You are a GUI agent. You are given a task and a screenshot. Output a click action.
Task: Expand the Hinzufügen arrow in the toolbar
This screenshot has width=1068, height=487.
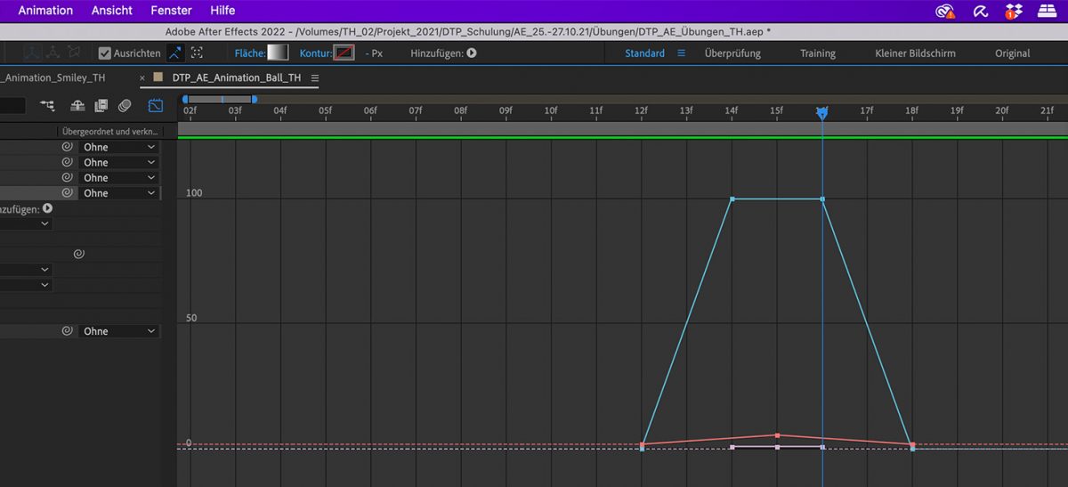[472, 53]
